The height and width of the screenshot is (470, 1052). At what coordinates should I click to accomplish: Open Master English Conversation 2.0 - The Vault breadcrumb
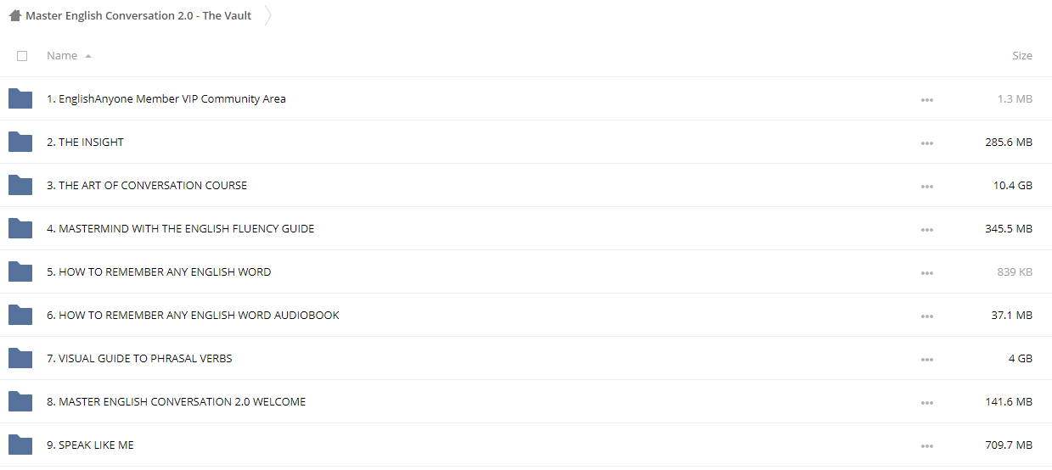click(138, 15)
